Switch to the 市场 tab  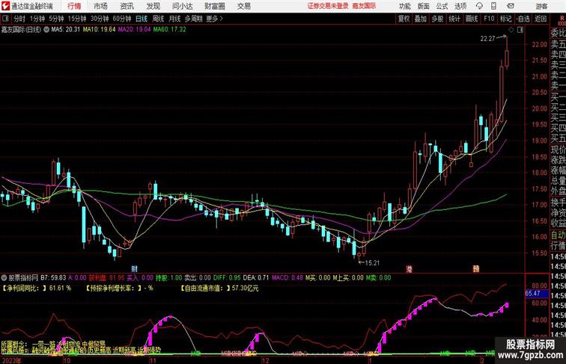(100, 6)
